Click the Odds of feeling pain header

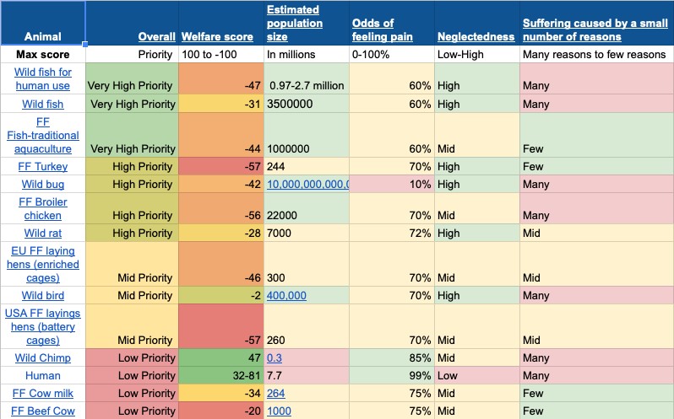[382, 30]
